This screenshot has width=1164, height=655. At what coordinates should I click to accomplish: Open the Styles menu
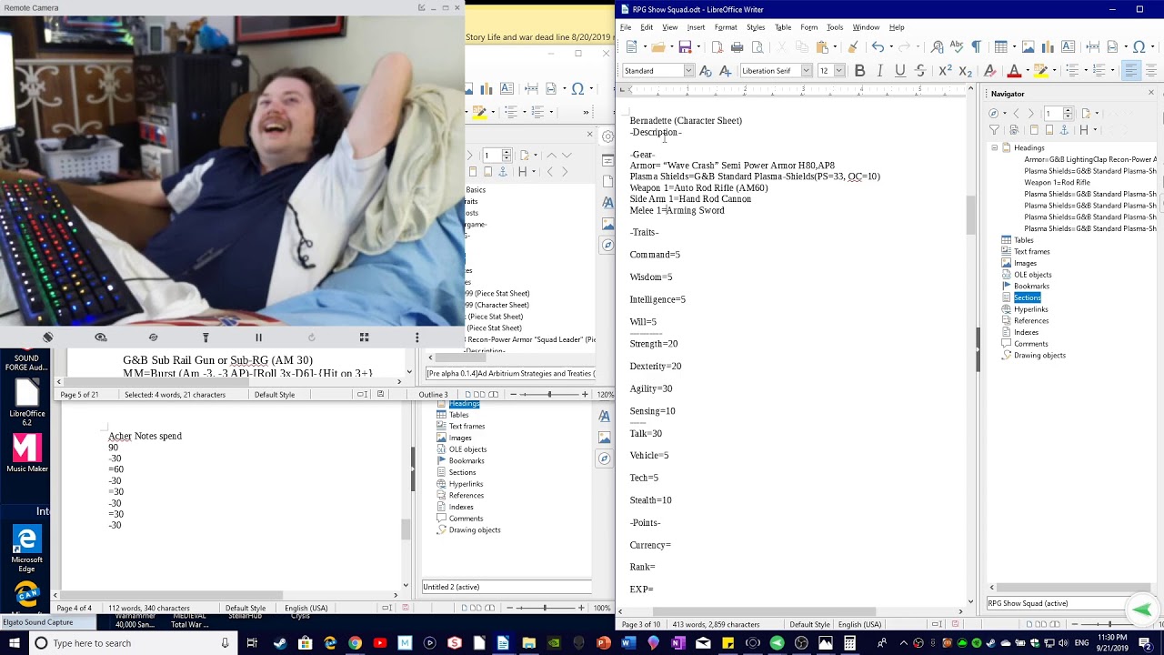pyautogui.click(x=755, y=27)
